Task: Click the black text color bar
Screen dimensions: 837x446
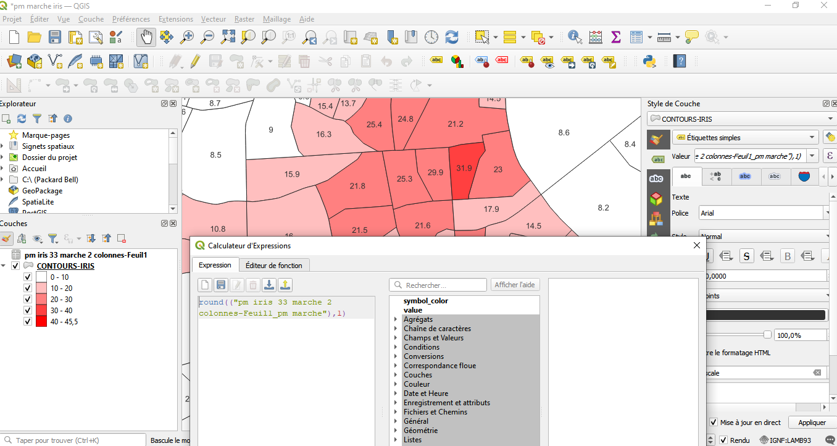Action: (x=765, y=315)
